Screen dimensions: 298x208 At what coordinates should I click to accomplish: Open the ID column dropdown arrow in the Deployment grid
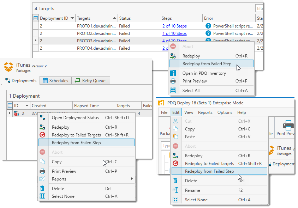(x=27, y=105)
